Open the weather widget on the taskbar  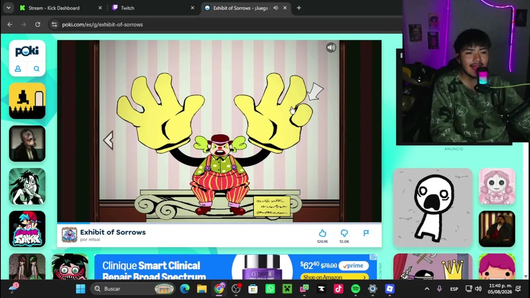pos(13,289)
